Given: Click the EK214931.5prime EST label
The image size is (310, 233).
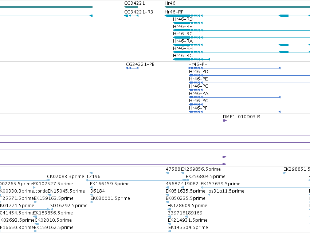Looking at the screenshot, I should 188,221.
